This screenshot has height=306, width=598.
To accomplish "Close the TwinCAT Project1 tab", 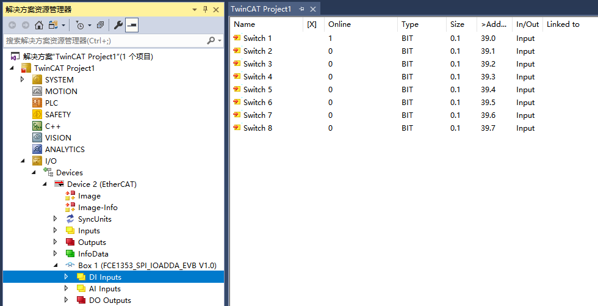I will click(x=312, y=9).
